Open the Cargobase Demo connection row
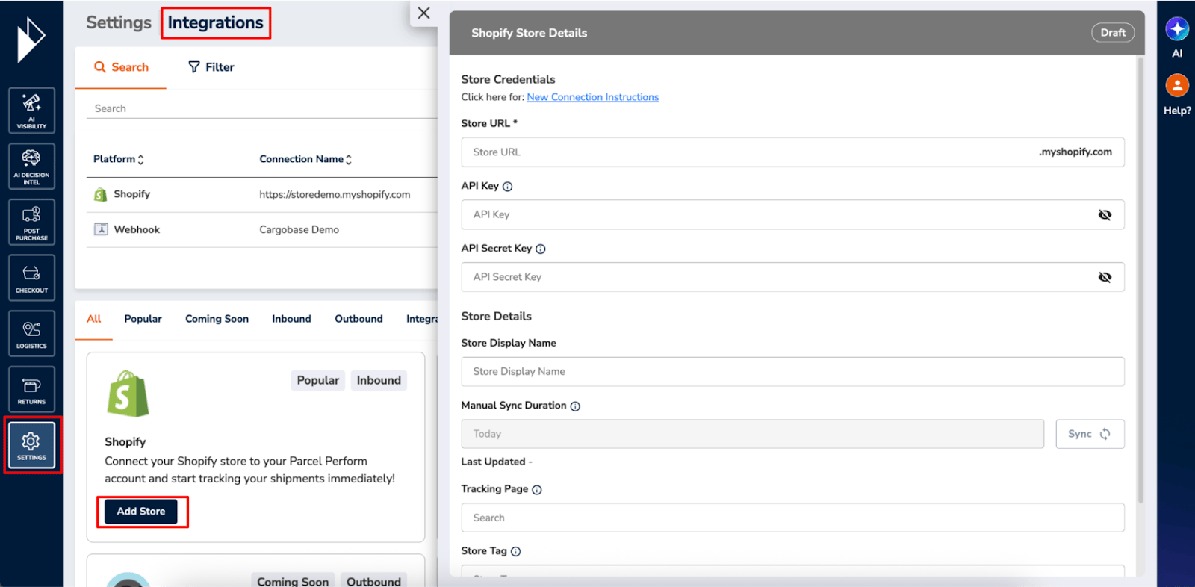Image resolution: width=1195 pixels, height=587 pixels. pyautogui.click(x=261, y=229)
